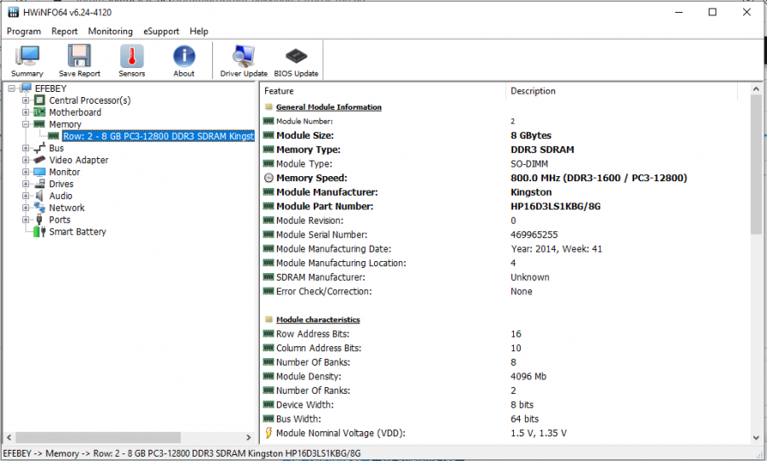Open the Summary toolbar icon
Image resolution: width=767 pixels, height=461 pixels.
tap(27, 56)
